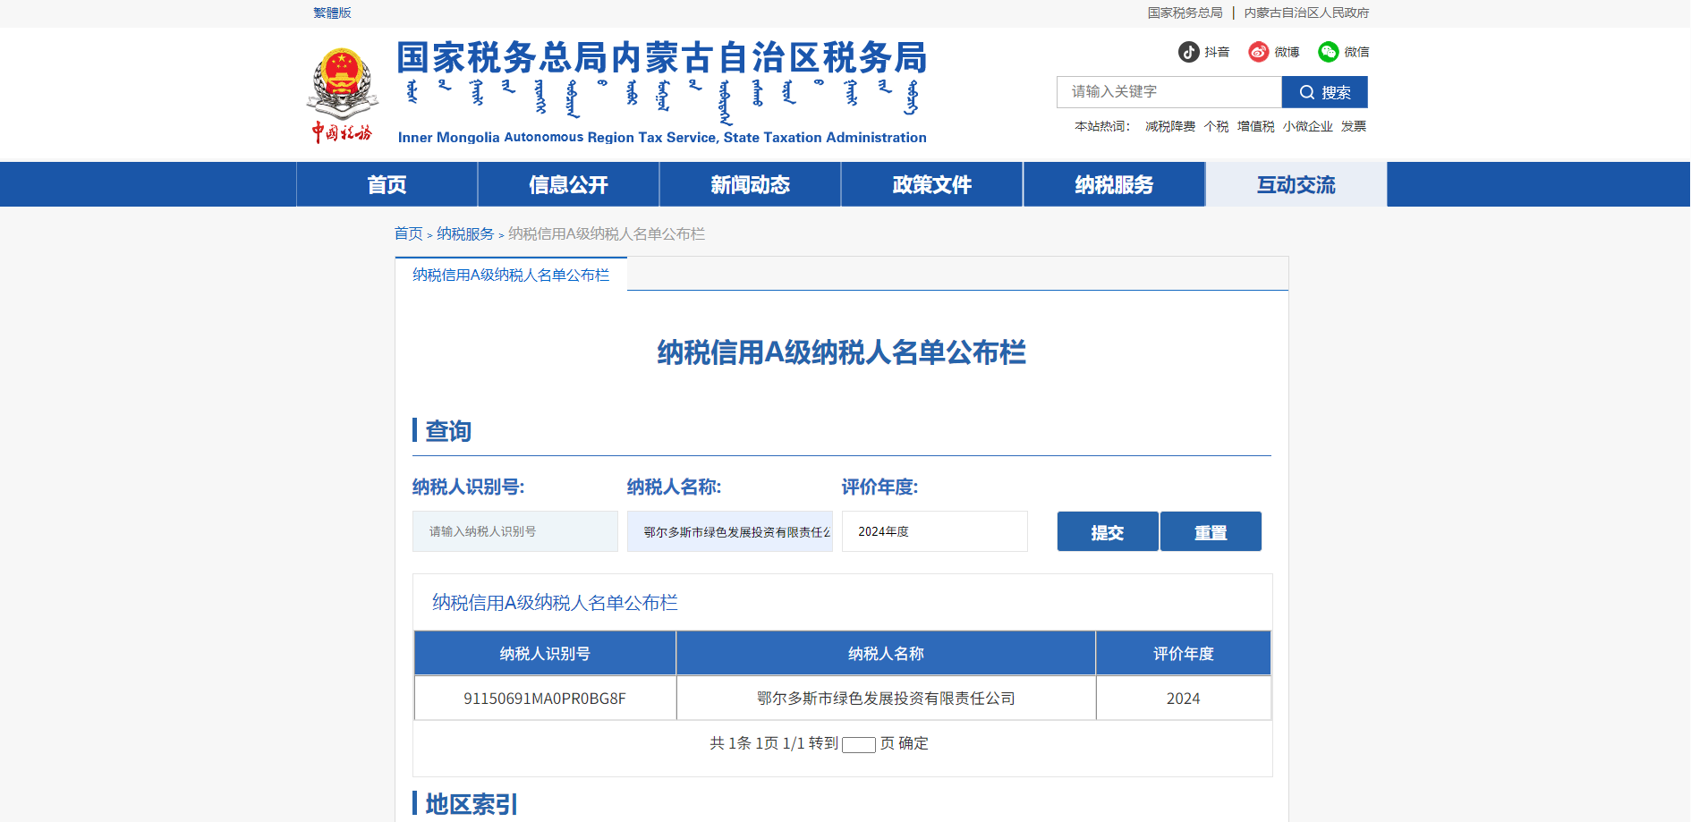Open the WeChat social icon
This screenshot has height=822, width=1691.
1329,52
